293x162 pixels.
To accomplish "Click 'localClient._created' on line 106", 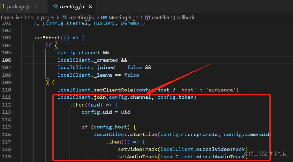I will (88, 60).
